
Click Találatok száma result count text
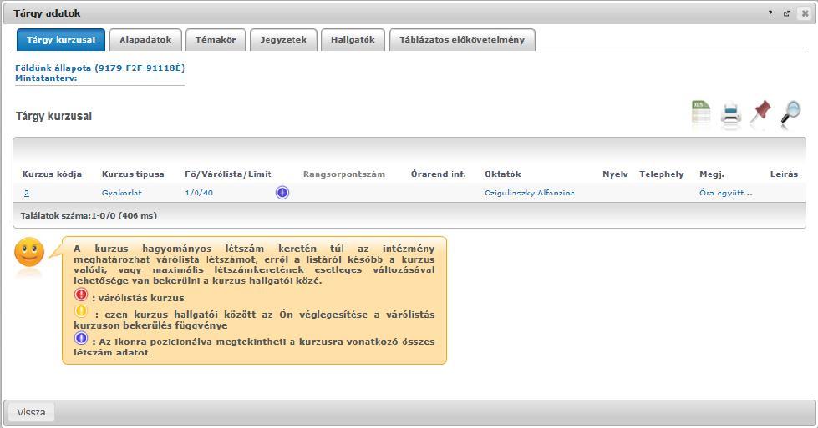(89, 215)
